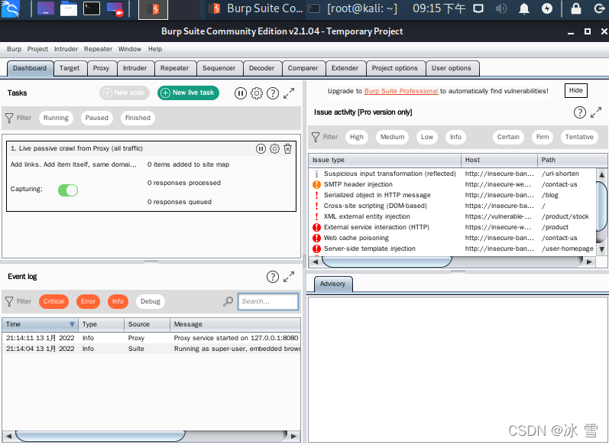The height and width of the screenshot is (445, 609).
Task: Click the Event log search magnifier icon
Action: coord(228,301)
